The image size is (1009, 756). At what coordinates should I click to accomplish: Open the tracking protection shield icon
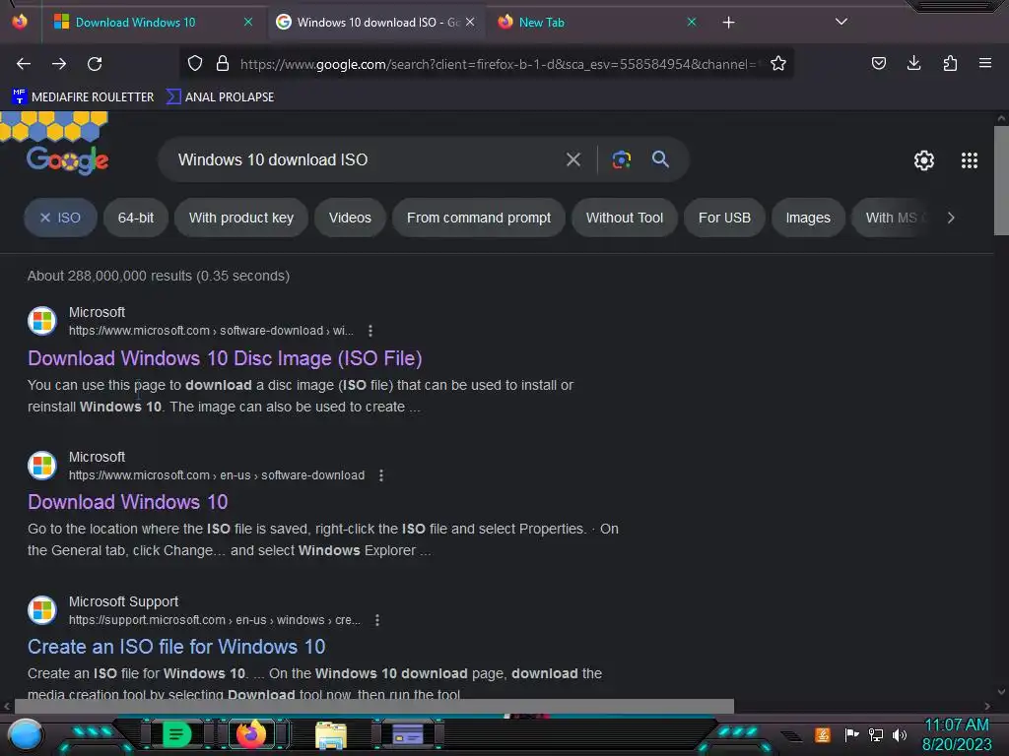195,63
